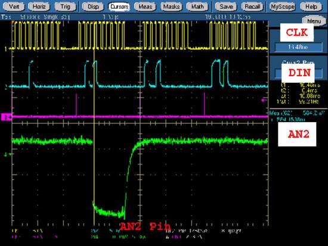Click the Menu button at top right
328x246 pixels.
coord(314,21)
